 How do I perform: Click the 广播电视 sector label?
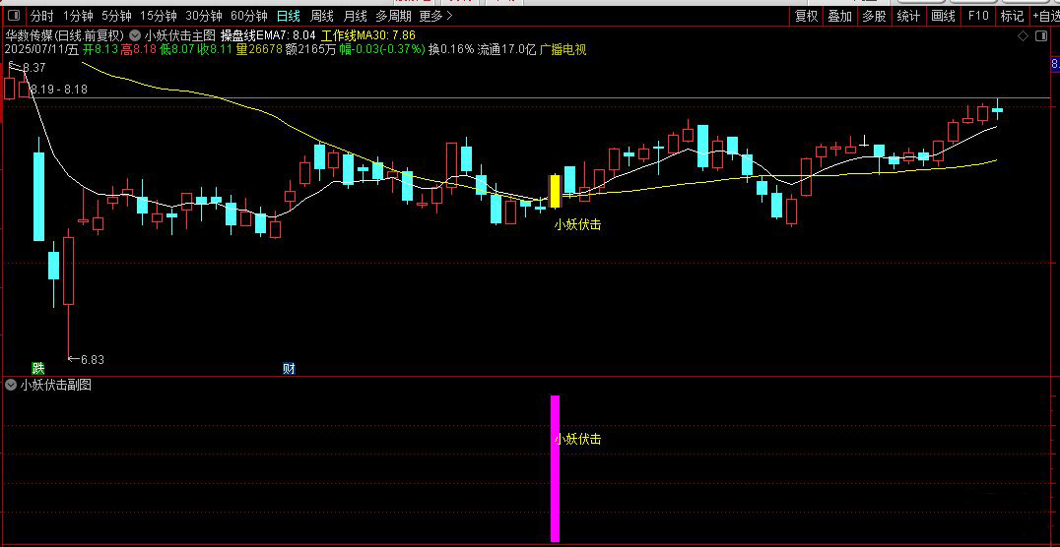(x=563, y=49)
